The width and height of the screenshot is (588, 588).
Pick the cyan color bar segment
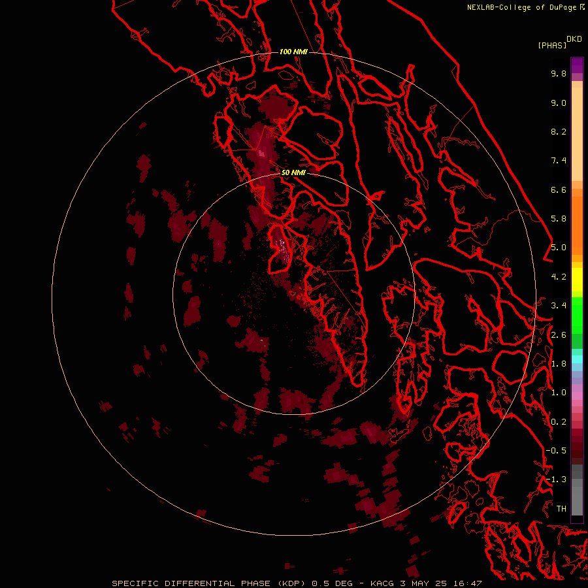pos(577,359)
